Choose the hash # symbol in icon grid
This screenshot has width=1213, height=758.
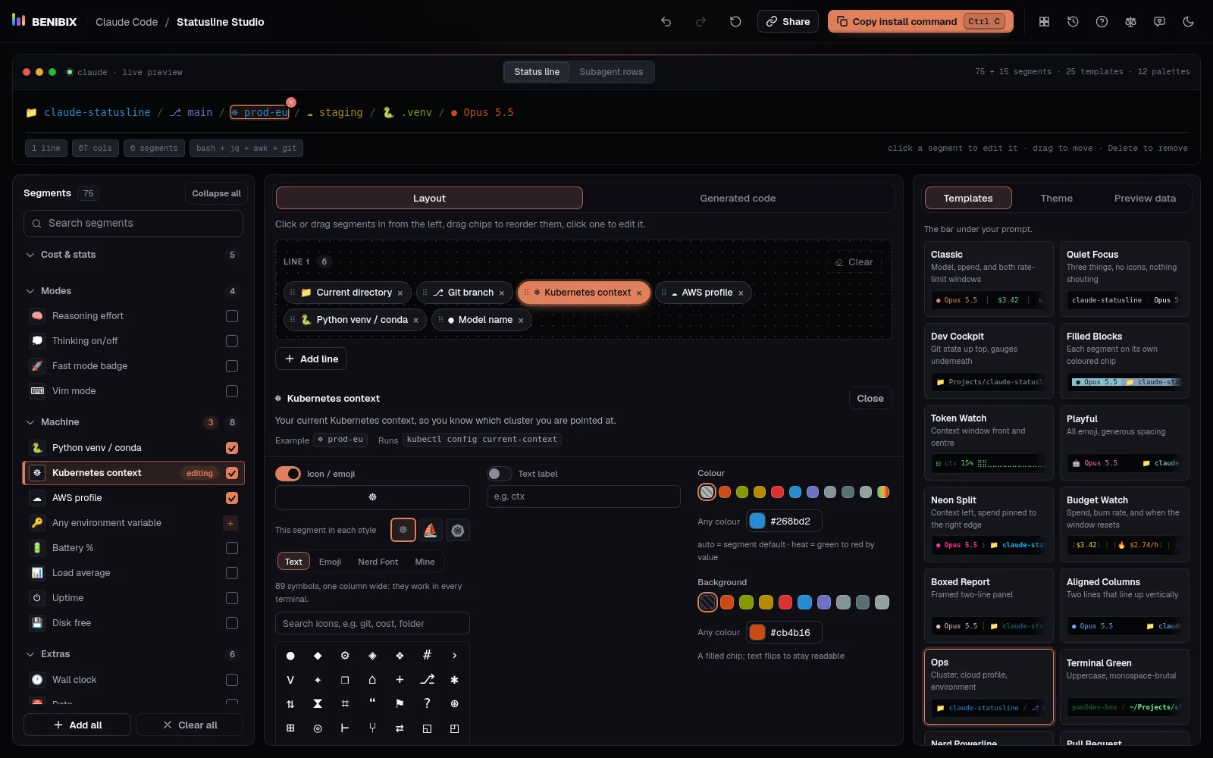click(427, 656)
